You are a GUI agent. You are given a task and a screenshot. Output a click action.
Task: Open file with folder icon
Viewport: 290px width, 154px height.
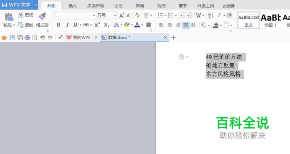coord(4,38)
